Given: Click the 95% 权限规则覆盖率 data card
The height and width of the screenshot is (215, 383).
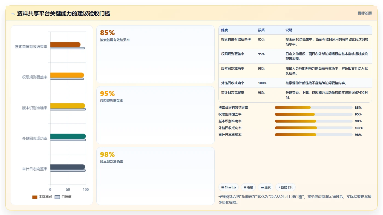Looking at the screenshot, I should click(x=155, y=115).
